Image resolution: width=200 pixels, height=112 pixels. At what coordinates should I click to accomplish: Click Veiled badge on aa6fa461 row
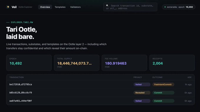coord(142,101)
